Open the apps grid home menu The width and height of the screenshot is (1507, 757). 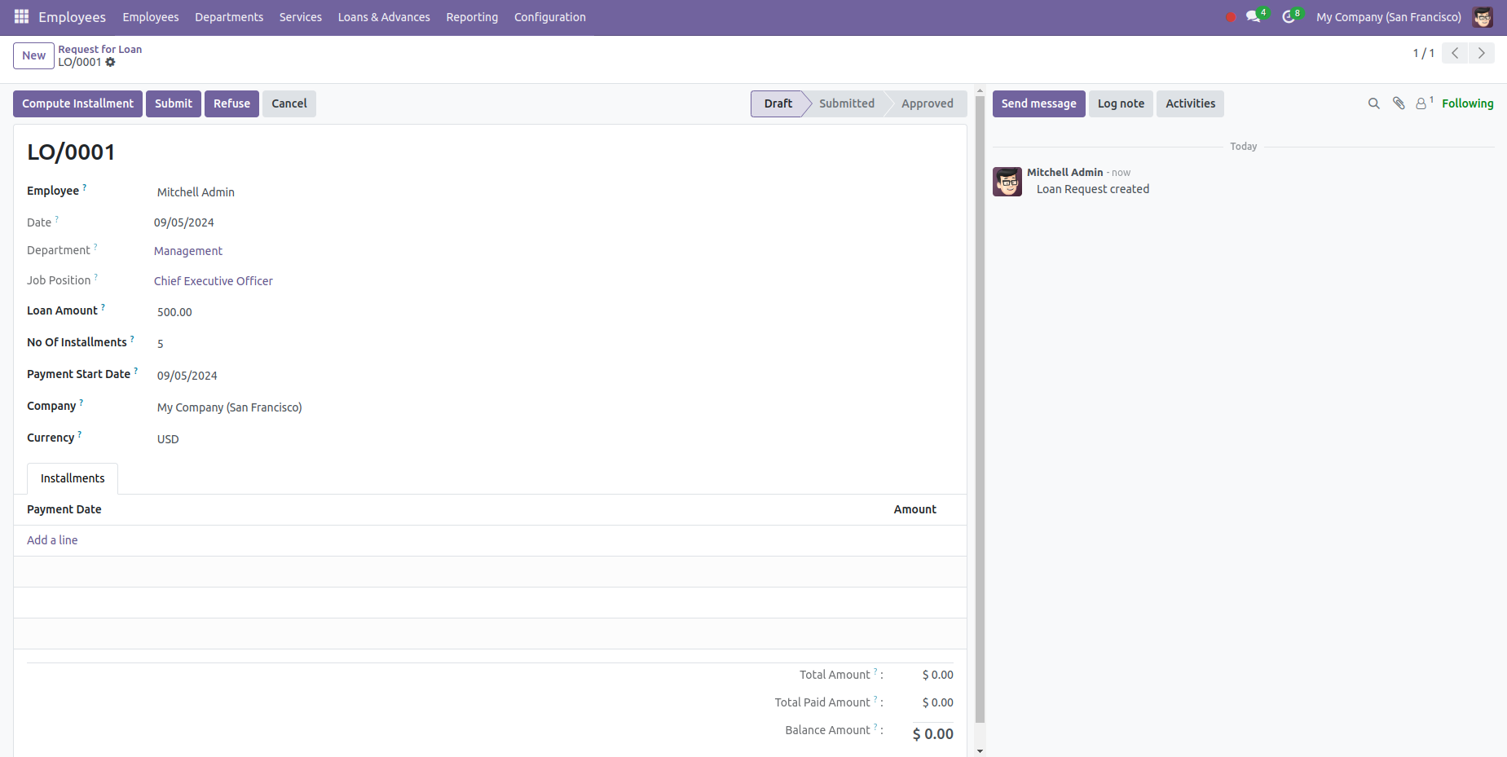click(21, 17)
